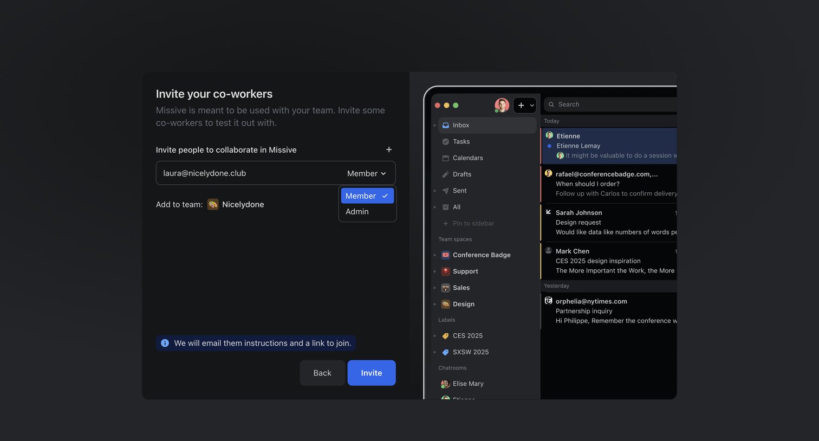The height and width of the screenshot is (441, 819).
Task: Click Sarah Johnson incoming arrow icon
Action: pyautogui.click(x=548, y=212)
